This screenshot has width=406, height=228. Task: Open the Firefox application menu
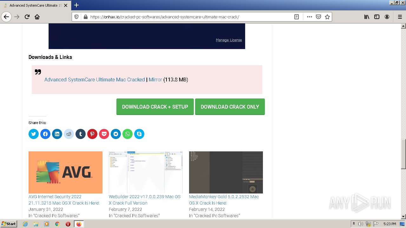(400, 17)
